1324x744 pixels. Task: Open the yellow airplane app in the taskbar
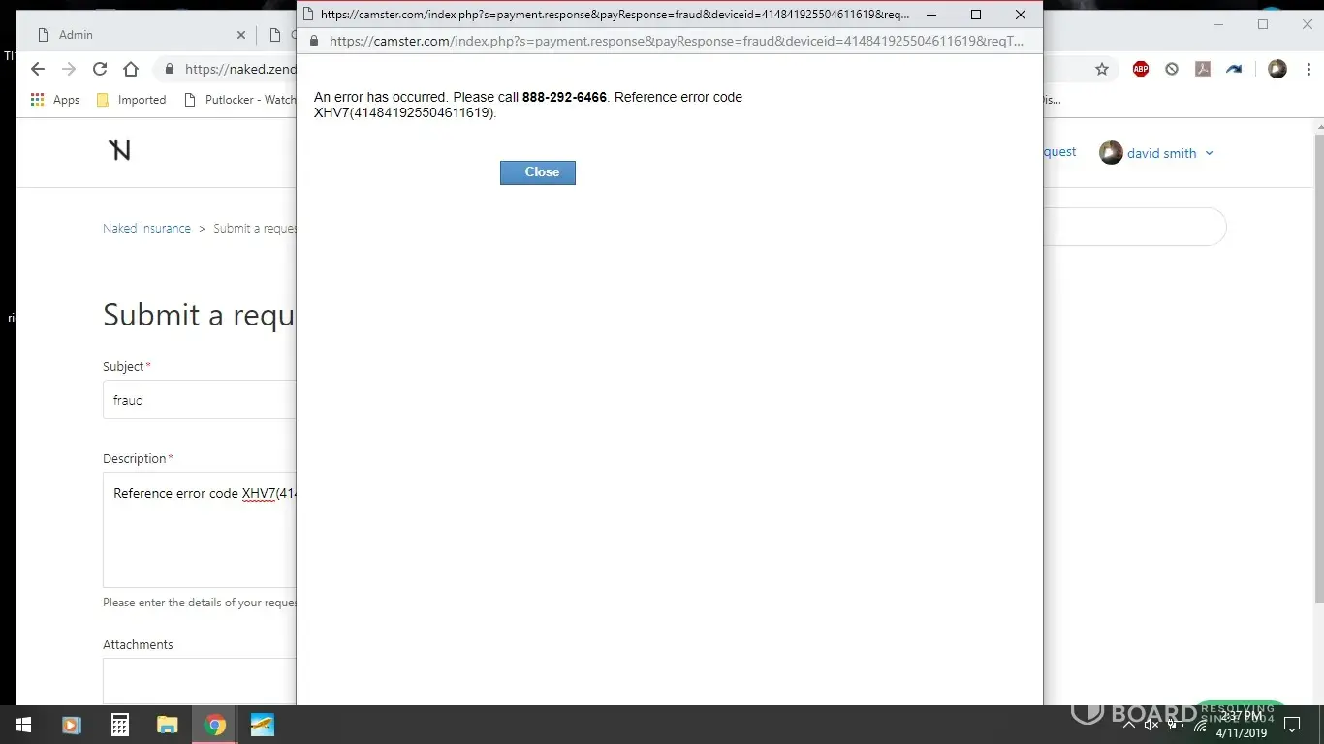pos(263,725)
